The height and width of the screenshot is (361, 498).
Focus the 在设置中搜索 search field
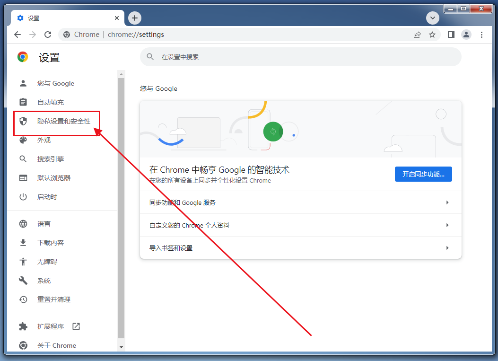(300, 57)
